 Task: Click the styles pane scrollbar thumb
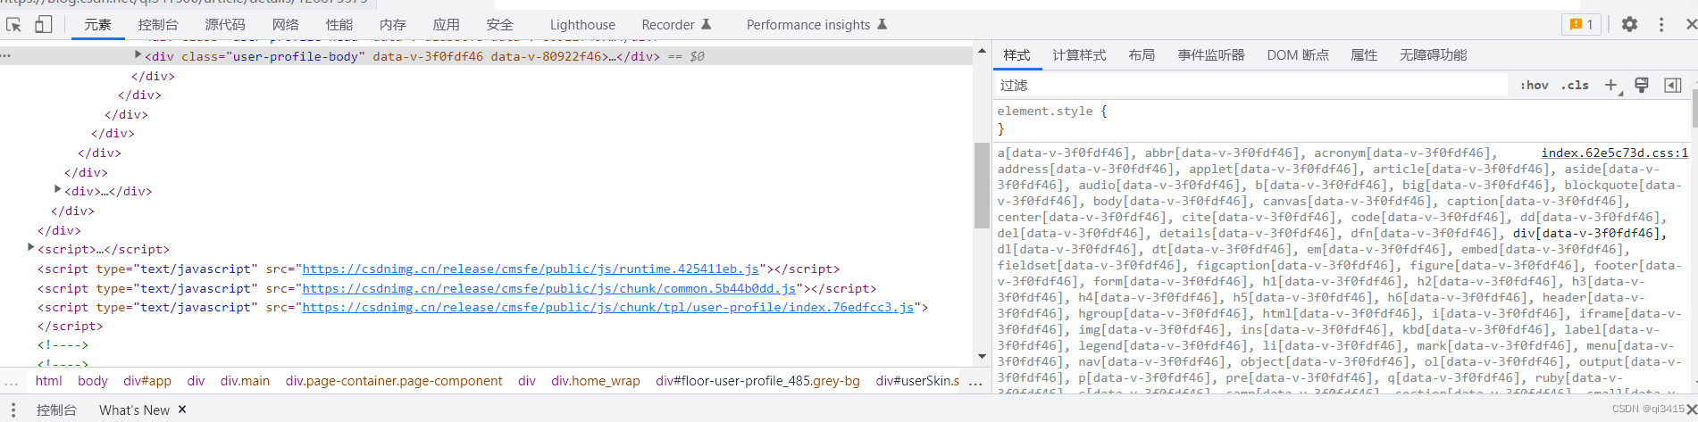(1694, 107)
